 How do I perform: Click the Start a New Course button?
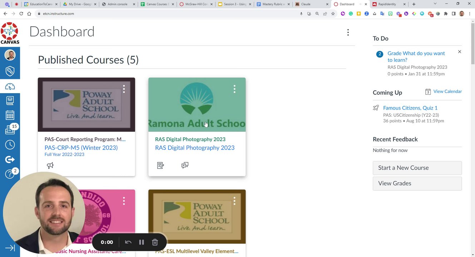[417, 168]
